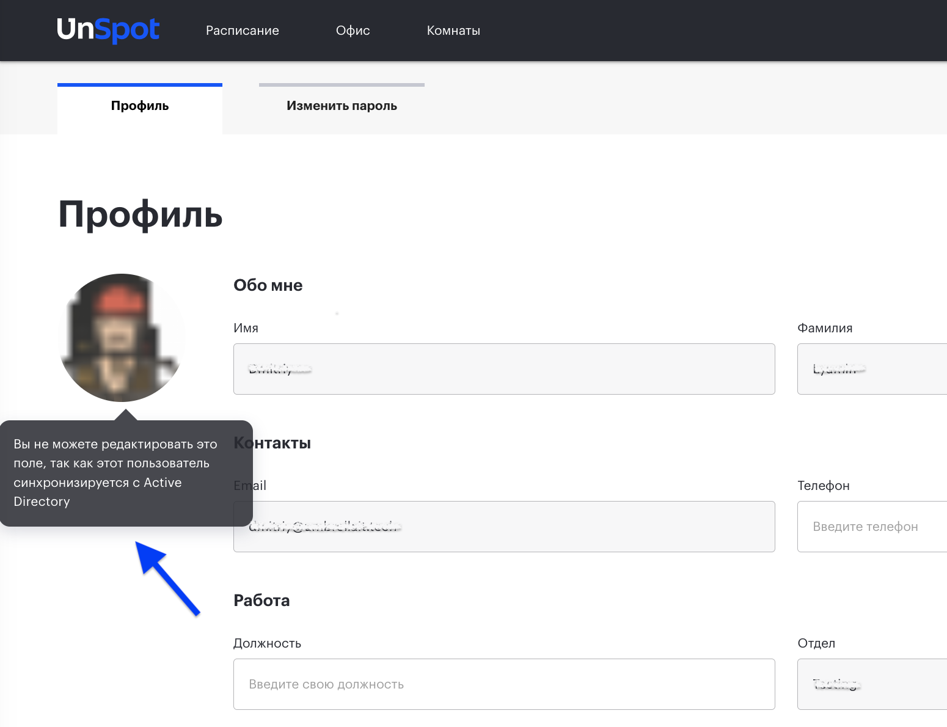Click the Телефон field label
947x727 pixels.
tap(823, 486)
